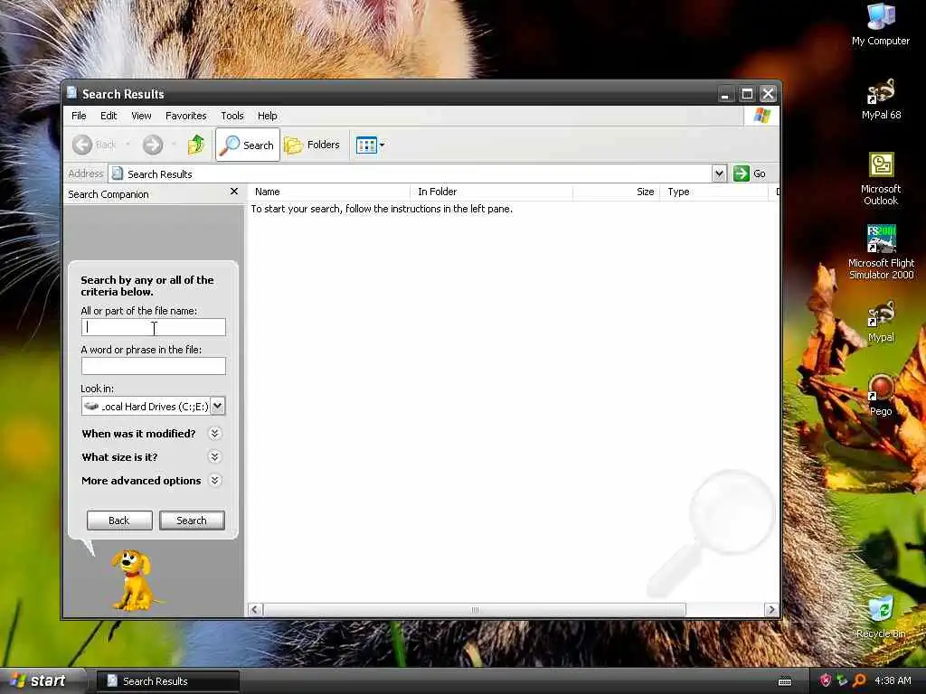
Task: Click the 4:38 AM clock
Action: [x=893, y=680]
